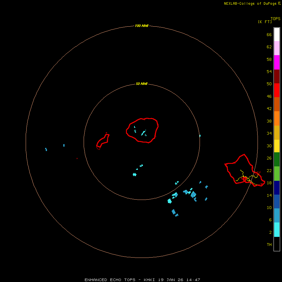The image size is (282, 282).
Task: Click the "NEXLAB-College of DuPage" credit text
Action: click(x=250, y=3)
